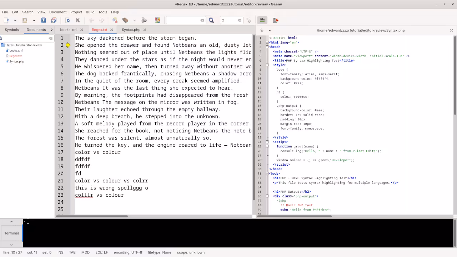Quit Geany using the toolbar Quit icon
The height and width of the screenshot is (257, 457).
[x=275, y=20]
